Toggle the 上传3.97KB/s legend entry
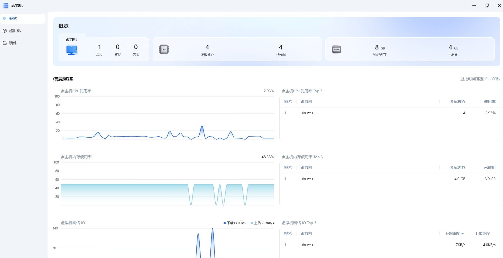This screenshot has height=258, width=503. [x=262, y=223]
